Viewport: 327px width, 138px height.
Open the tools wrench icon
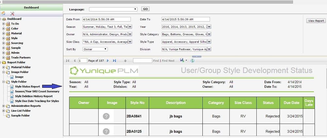point(12,13)
